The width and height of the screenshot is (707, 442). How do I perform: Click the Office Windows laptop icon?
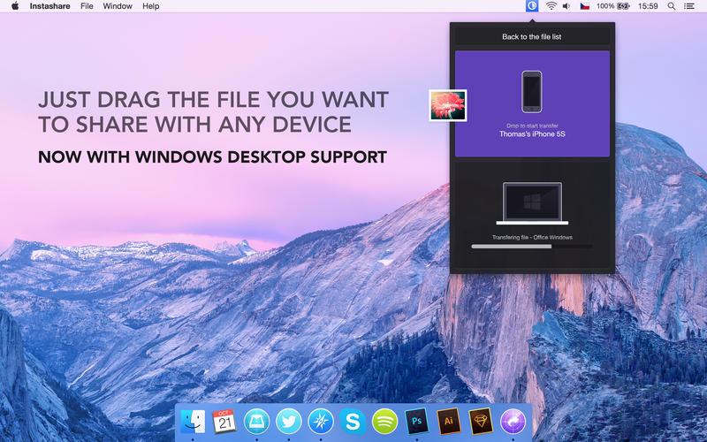coord(532,203)
